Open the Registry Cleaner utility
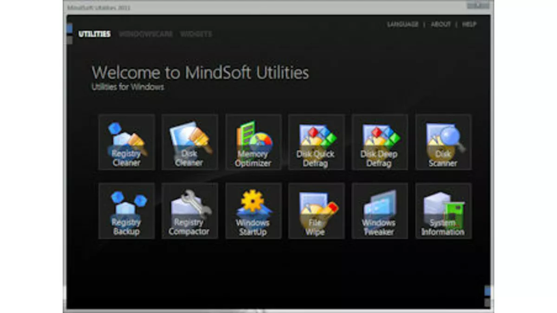The image size is (557, 313). [126, 142]
